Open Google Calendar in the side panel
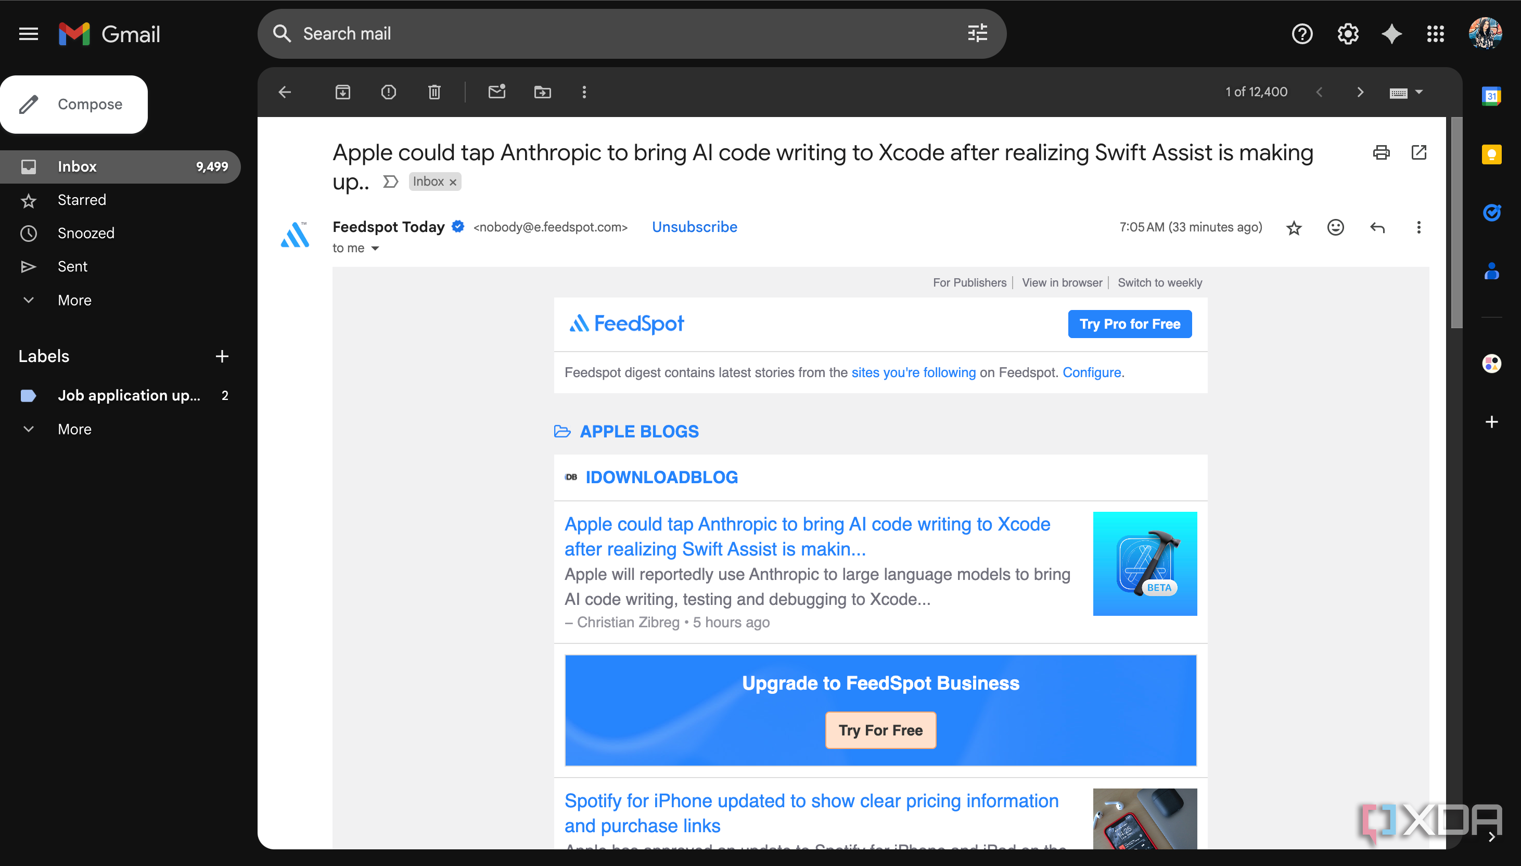1521x866 pixels. (x=1492, y=95)
